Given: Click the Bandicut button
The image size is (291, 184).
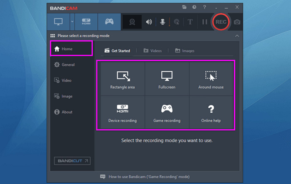Looking at the screenshot, I should [x=72, y=160].
